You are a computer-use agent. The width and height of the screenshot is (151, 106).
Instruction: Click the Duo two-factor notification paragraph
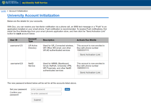tap(57, 30)
